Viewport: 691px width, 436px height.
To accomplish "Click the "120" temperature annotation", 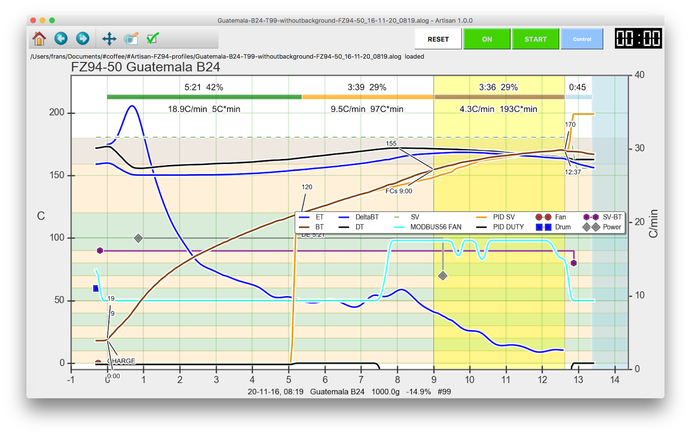I will (x=307, y=187).
